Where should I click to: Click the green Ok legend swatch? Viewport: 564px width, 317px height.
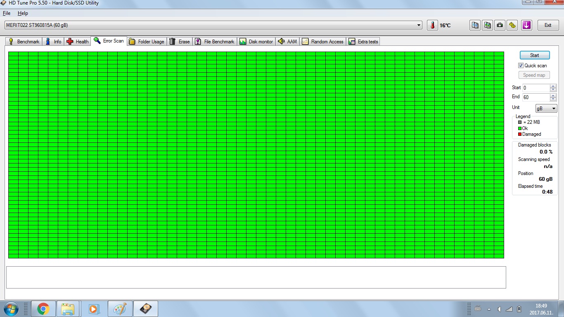(520, 128)
